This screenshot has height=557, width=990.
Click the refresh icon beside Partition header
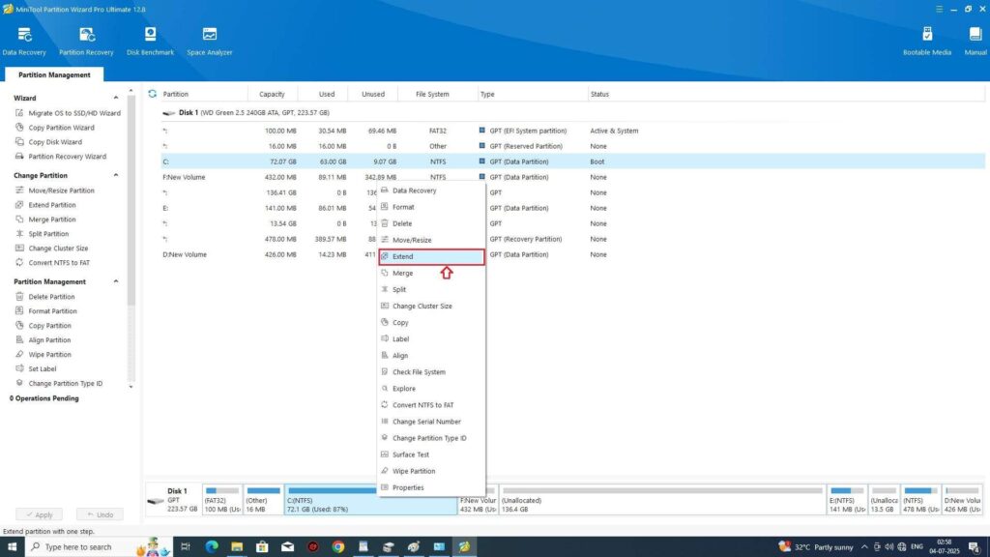153,94
